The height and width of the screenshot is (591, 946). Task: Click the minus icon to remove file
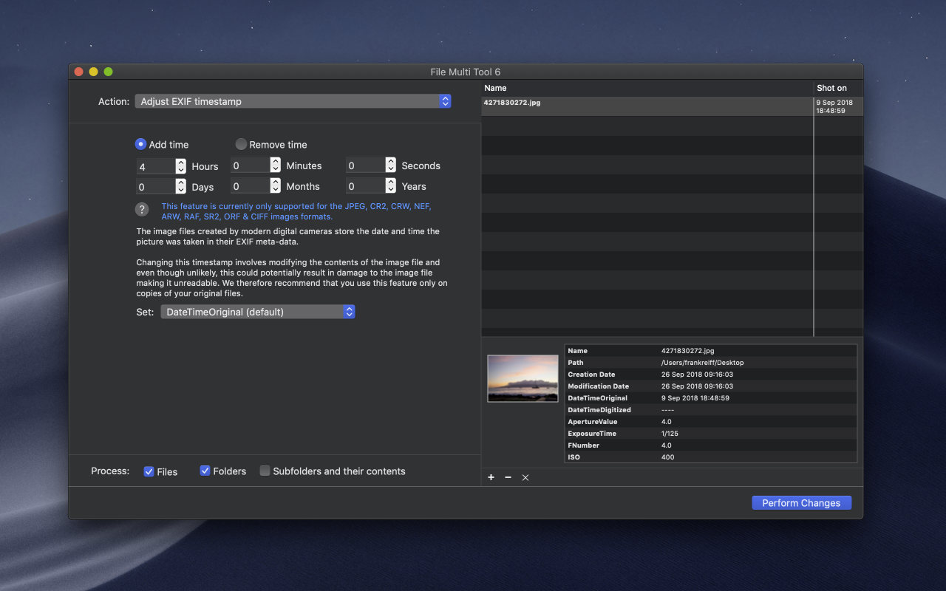(508, 477)
